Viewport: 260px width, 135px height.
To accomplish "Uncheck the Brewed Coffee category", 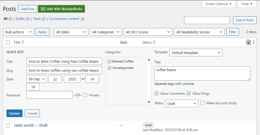I will 109,61.
